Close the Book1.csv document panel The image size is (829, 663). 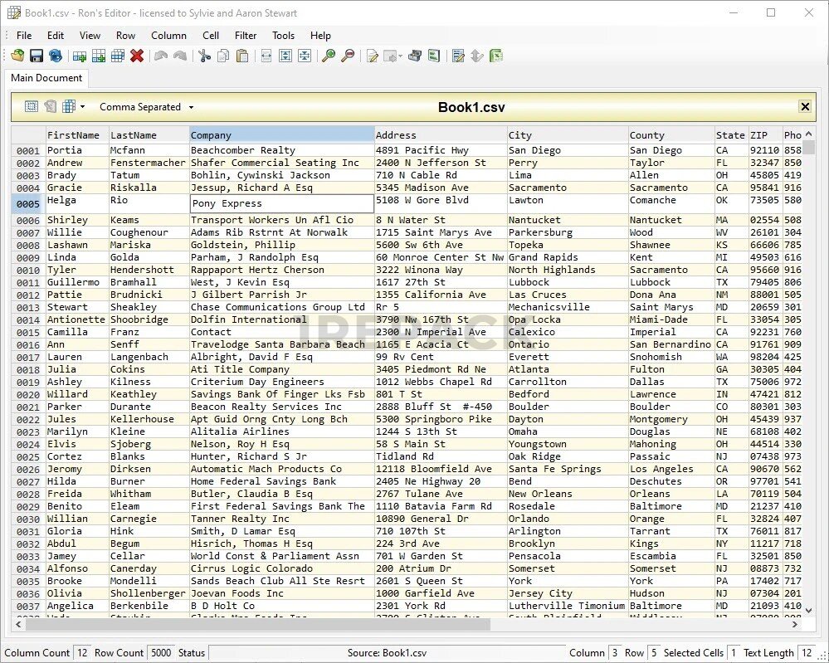point(804,107)
